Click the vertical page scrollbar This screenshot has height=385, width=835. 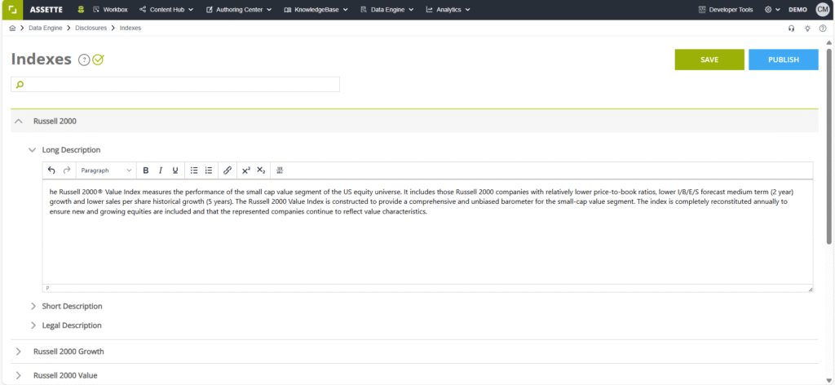point(830,163)
